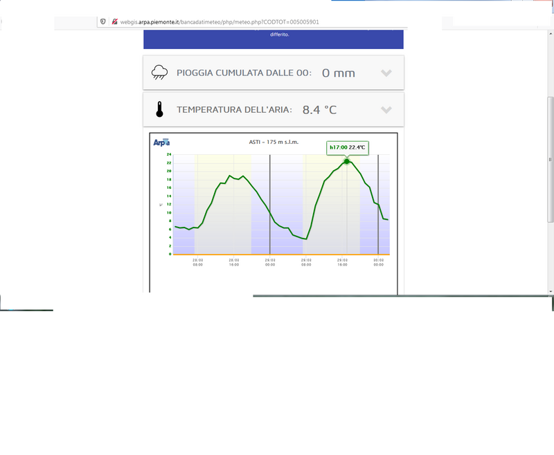Click the '29/03 16:00' x-axis label
This screenshot has height=455, width=554.
point(342,262)
